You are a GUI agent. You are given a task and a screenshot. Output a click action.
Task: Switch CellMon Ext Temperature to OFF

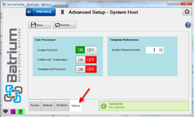[91, 60]
